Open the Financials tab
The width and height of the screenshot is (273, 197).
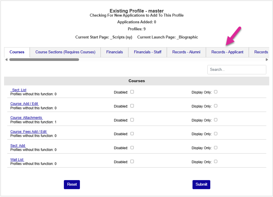(114, 52)
